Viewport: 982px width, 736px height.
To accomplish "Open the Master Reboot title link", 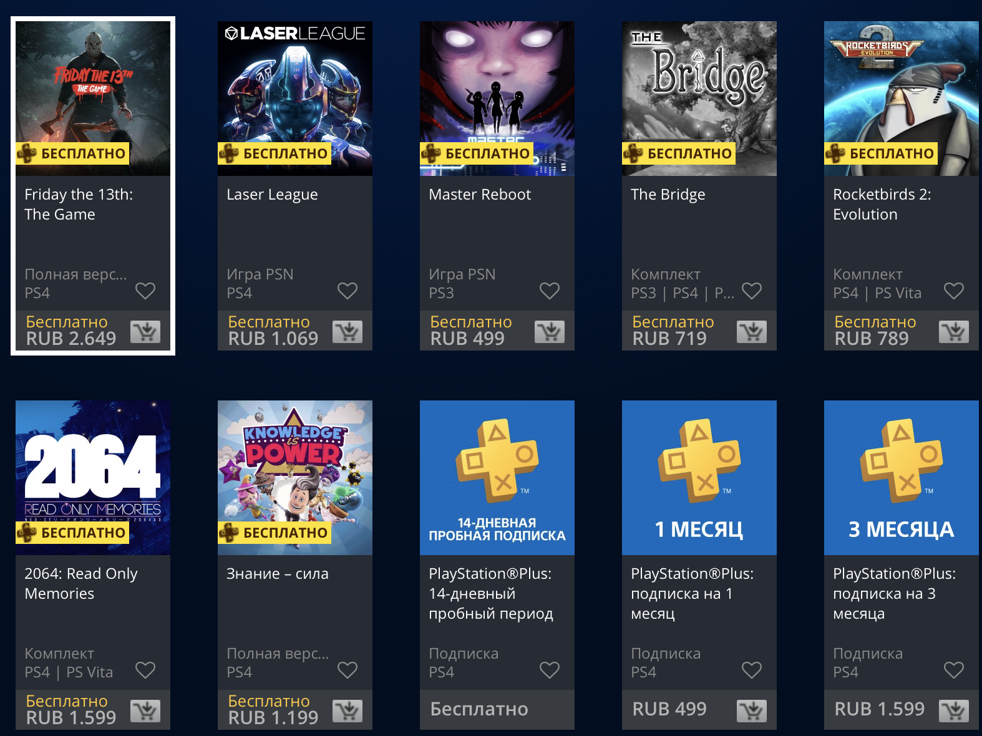I will (480, 195).
